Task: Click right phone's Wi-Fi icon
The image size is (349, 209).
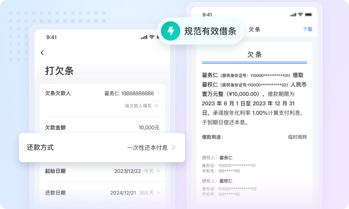Action: coord(300,15)
